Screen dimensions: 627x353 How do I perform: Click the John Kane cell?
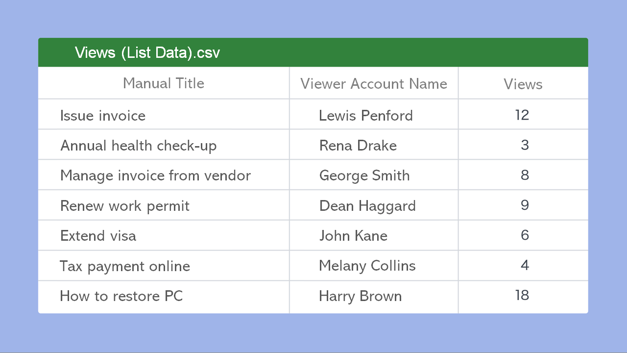(353, 236)
